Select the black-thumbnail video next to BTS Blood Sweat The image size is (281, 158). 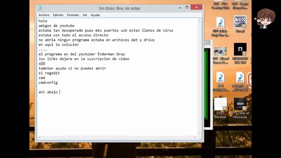tap(240, 54)
